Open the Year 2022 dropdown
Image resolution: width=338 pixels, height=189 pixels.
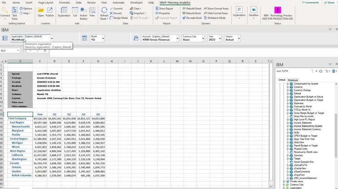(219, 38)
